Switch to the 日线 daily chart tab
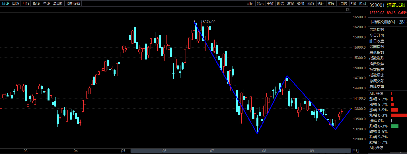This screenshot has height=154, width=407. point(5,3)
